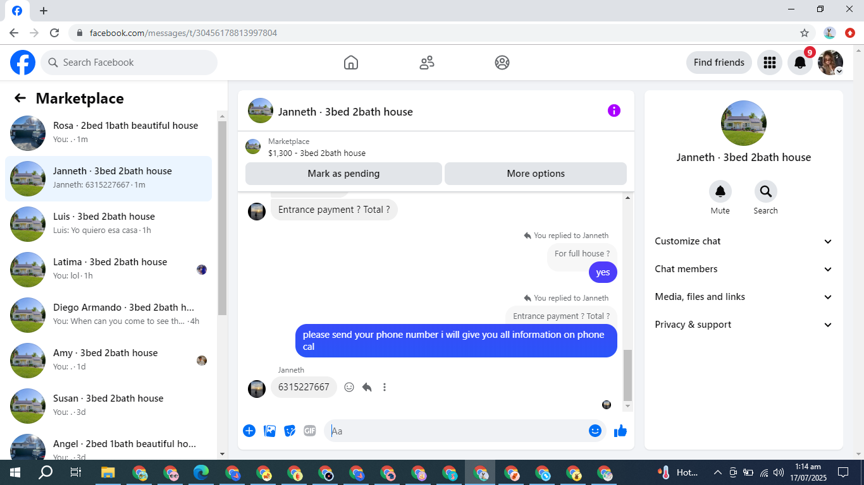Screen dimensions: 864x485
Task: Open Microsoft Edge from the taskbar
Action: pyautogui.click(x=201, y=472)
